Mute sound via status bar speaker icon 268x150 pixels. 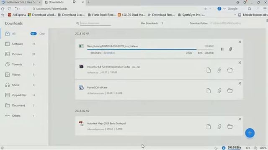pyautogui.click(x=248, y=148)
